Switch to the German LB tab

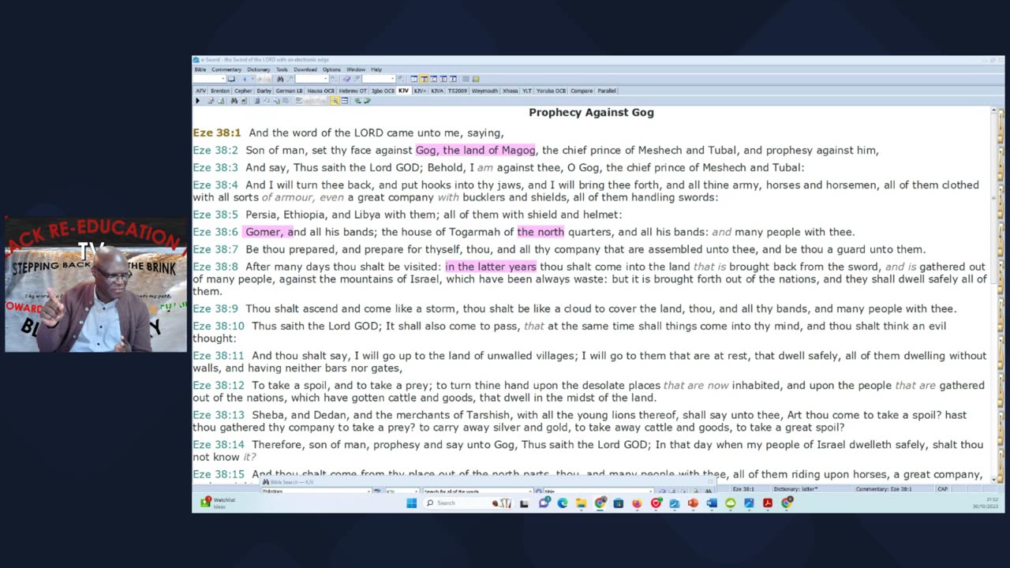(289, 91)
